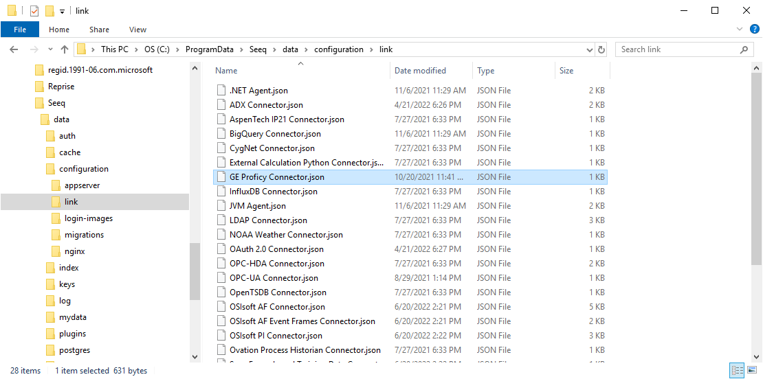Image resolution: width=763 pixels, height=379 pixels.
Task: Sort by the Size column header
Action: coord(566,71)
